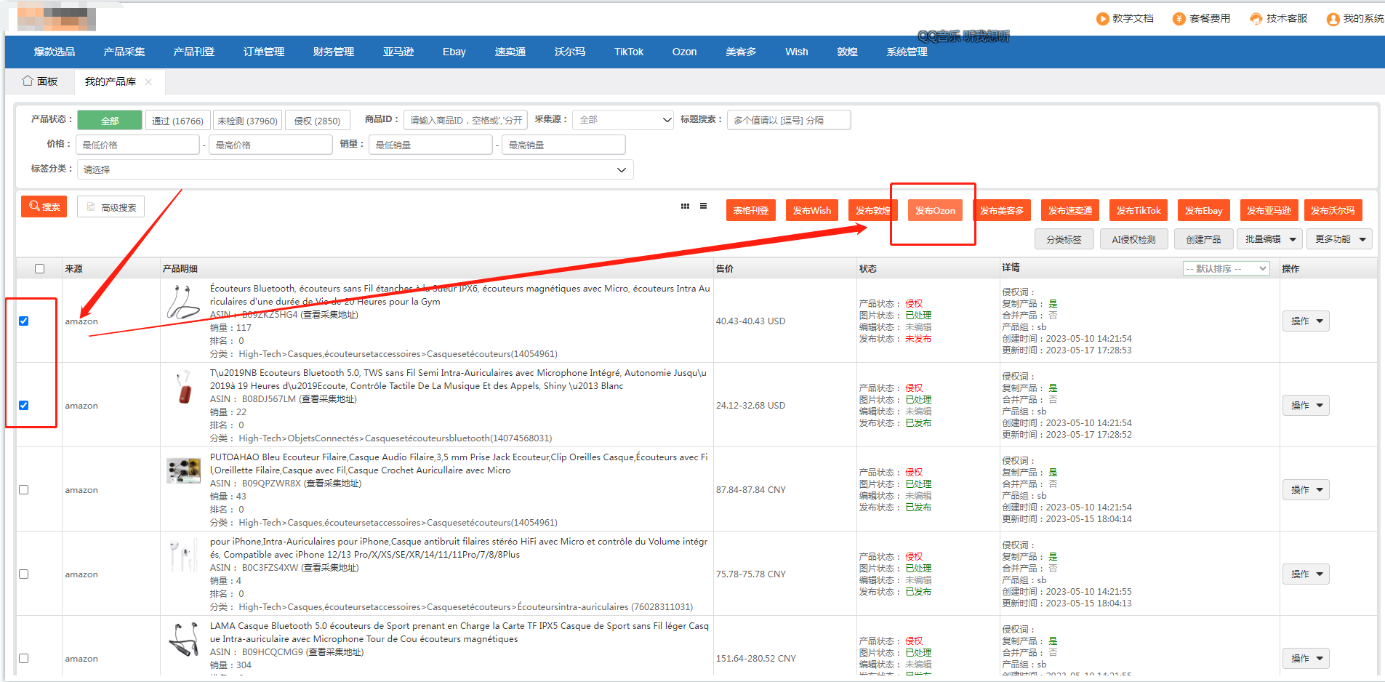Switch to grid view icon
Viewport: 1385px width, 682px height.
click(x=685, y=206)
